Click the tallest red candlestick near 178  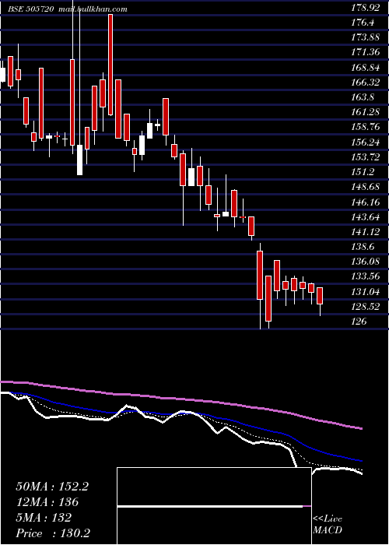point(110,65)
